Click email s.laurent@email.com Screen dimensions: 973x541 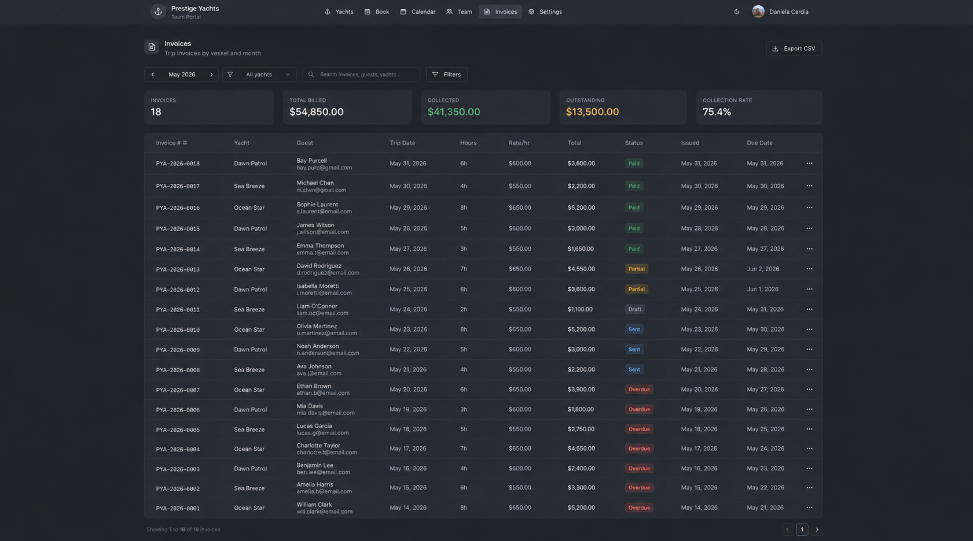324,212
